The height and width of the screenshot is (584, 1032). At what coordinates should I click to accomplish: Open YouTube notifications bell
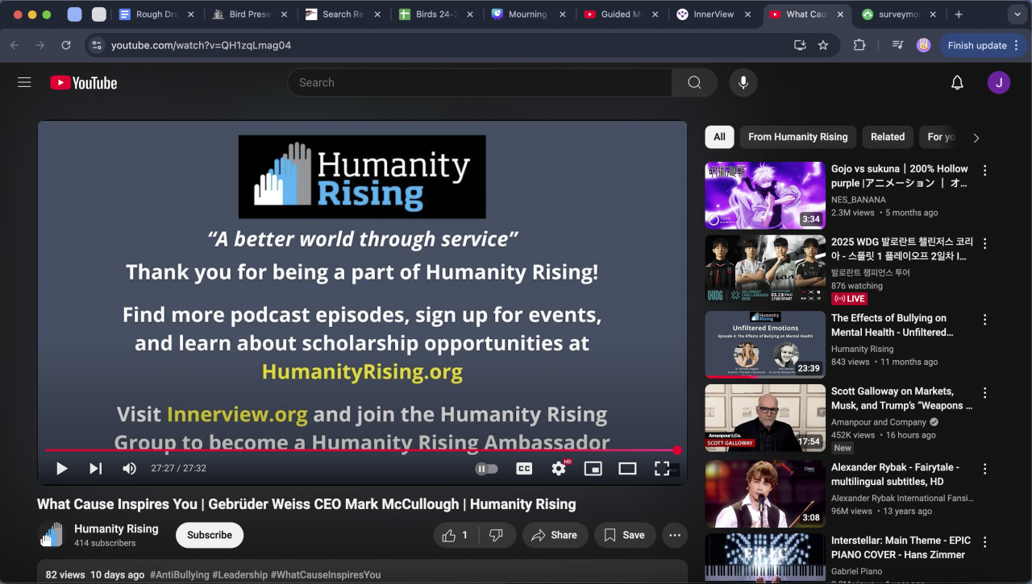coord(957,82)
